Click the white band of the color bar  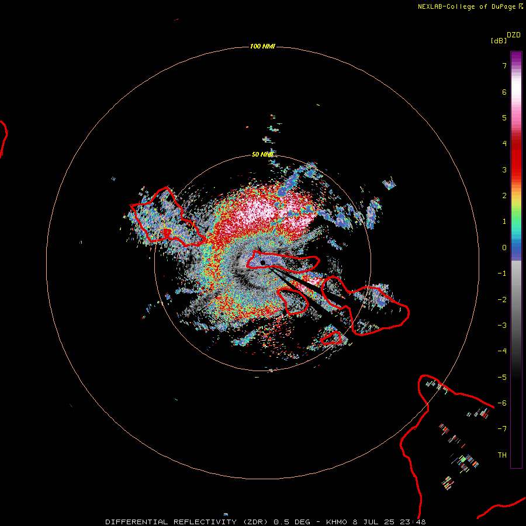(516, 88)
